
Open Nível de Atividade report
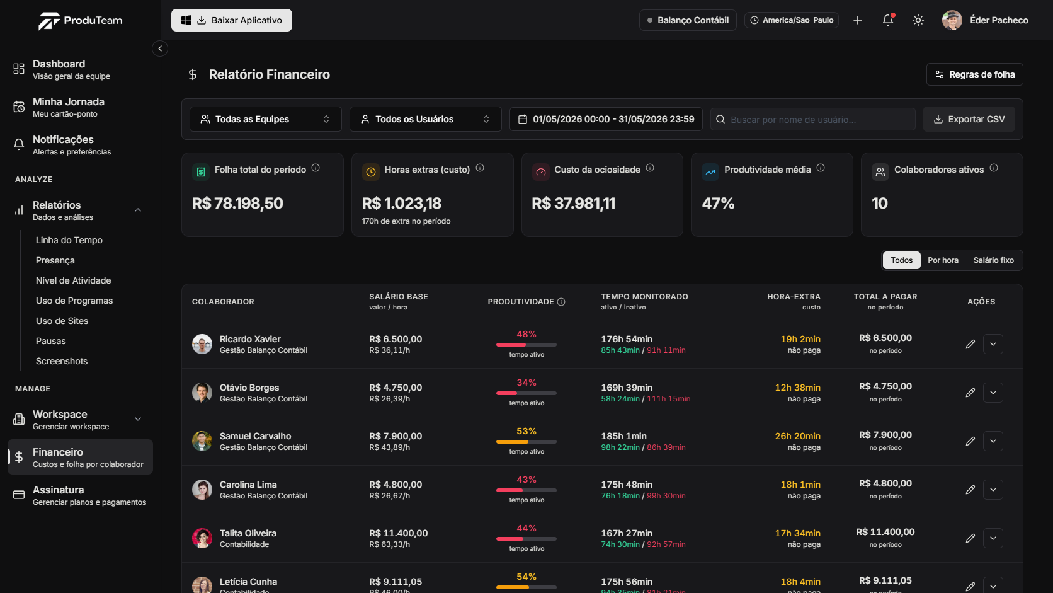[x=74, y=280]
